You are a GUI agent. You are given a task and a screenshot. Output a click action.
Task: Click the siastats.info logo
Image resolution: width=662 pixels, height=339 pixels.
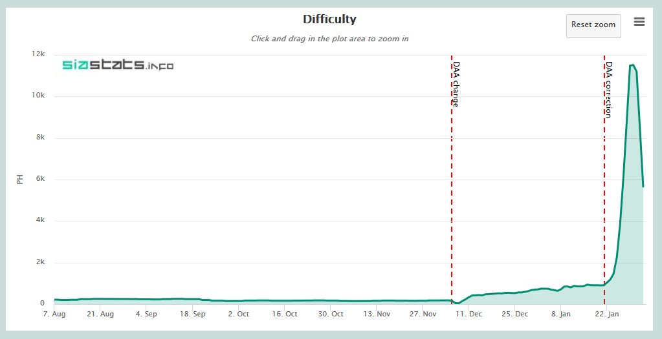point(118,65)
